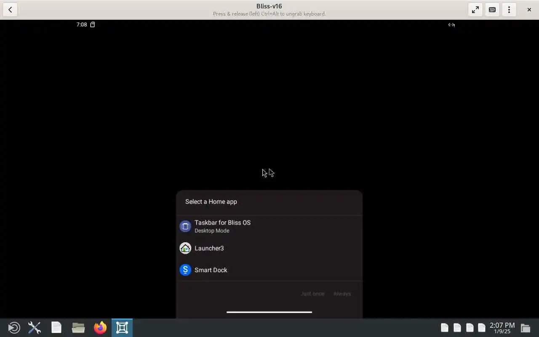Toggle fullscreen for the Bliss-v16 machine
539x337 pixels.
(x=475, y=10)
